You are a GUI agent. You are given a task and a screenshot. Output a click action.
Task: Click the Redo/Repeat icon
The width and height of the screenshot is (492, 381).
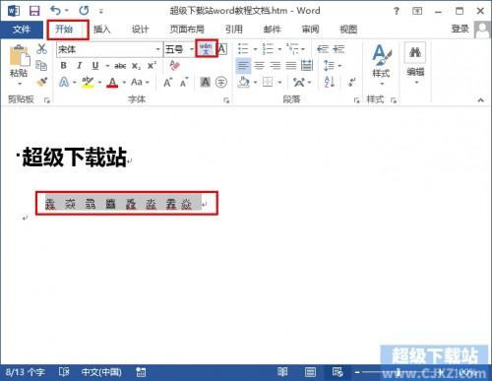(x=84, y=11)
